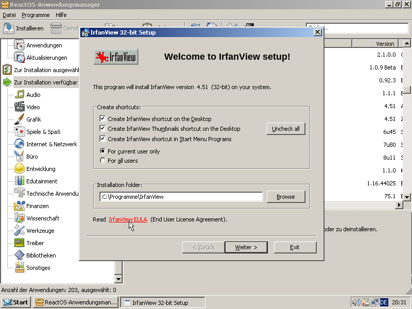Image resolution: width=412 pixels, height=309 pixels.
Task: Switch to IrfanView 32-bit Setup taskbar button
Action: 163,302
